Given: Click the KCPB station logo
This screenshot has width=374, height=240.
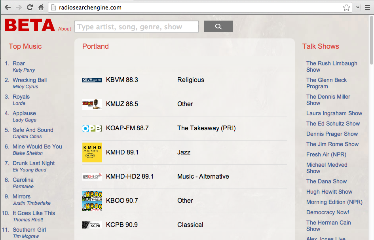Looking at the screenshot, I should [92, 225].
